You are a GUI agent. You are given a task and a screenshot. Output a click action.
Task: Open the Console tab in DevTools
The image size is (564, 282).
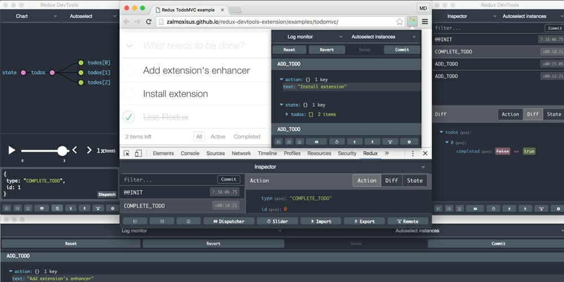click(190, 153)
